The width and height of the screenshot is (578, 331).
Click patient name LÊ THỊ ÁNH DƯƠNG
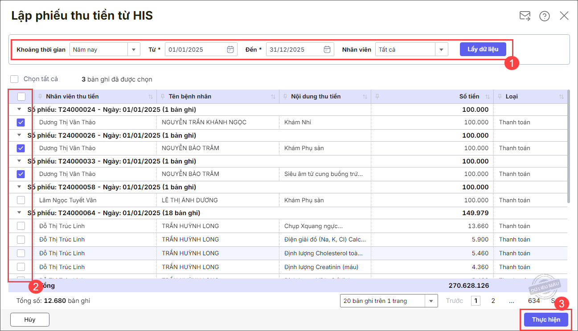click(x=190, y=200)
